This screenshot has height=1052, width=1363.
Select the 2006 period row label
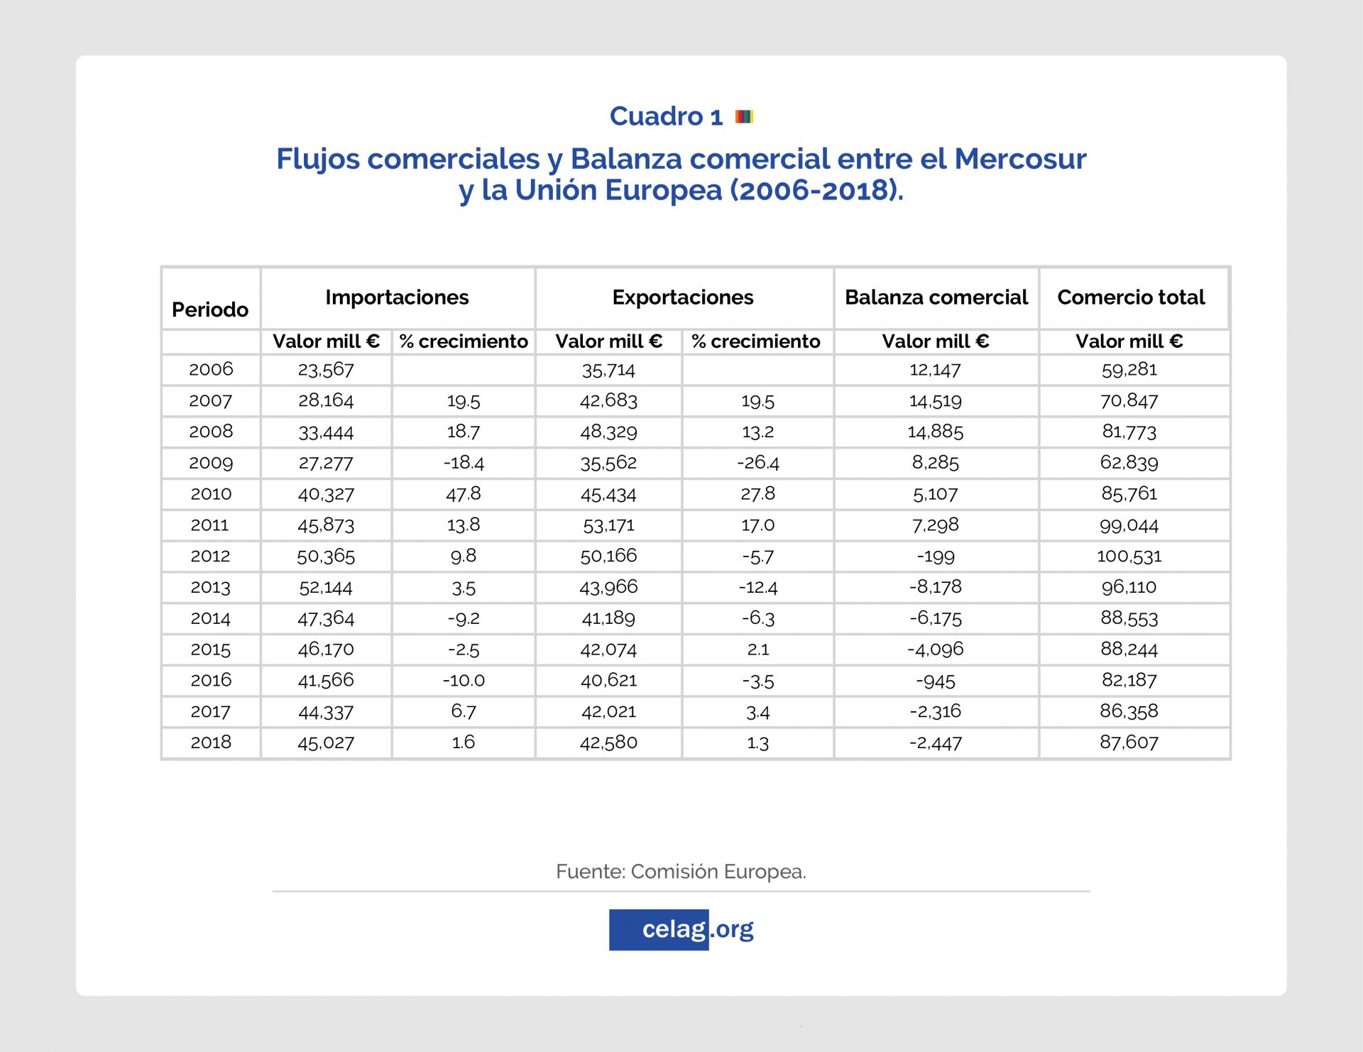(211, 369)
